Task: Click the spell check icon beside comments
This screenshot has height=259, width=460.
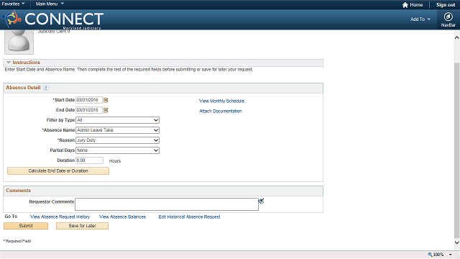Action: (261, 201)
